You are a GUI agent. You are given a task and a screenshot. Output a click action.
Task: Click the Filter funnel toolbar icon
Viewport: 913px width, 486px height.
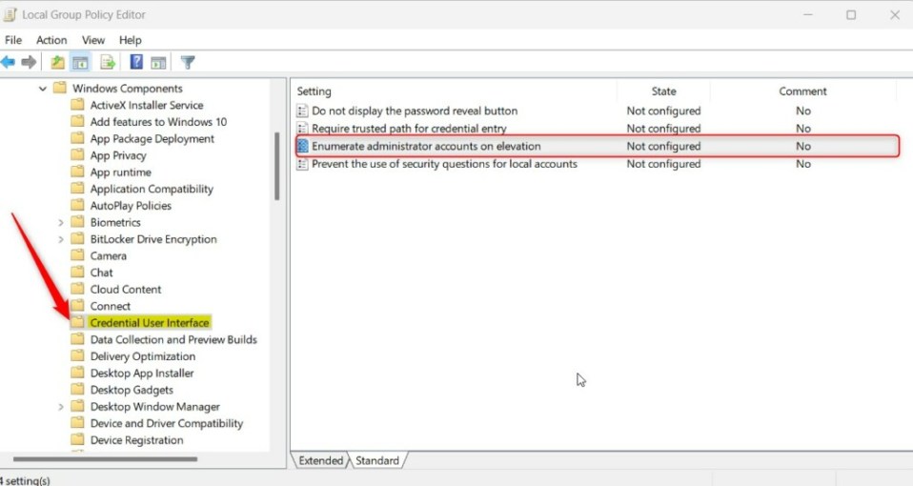click(x=188, y=62)
